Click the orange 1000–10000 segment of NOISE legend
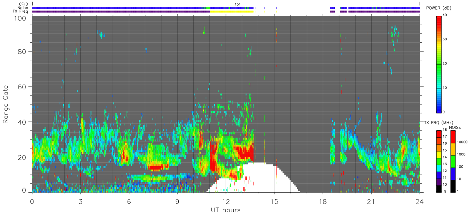 click(x=453, y=149)
